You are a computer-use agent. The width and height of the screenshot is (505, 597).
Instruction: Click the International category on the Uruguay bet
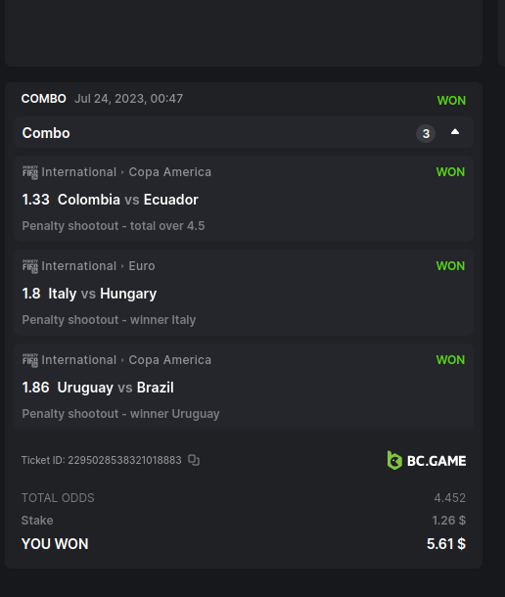coord(79,360)
